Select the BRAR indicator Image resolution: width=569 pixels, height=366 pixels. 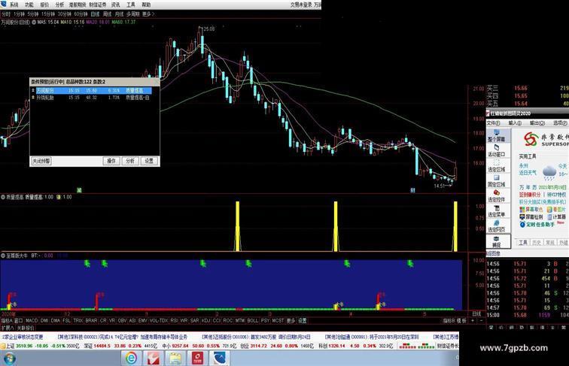(x=91, y=321)
